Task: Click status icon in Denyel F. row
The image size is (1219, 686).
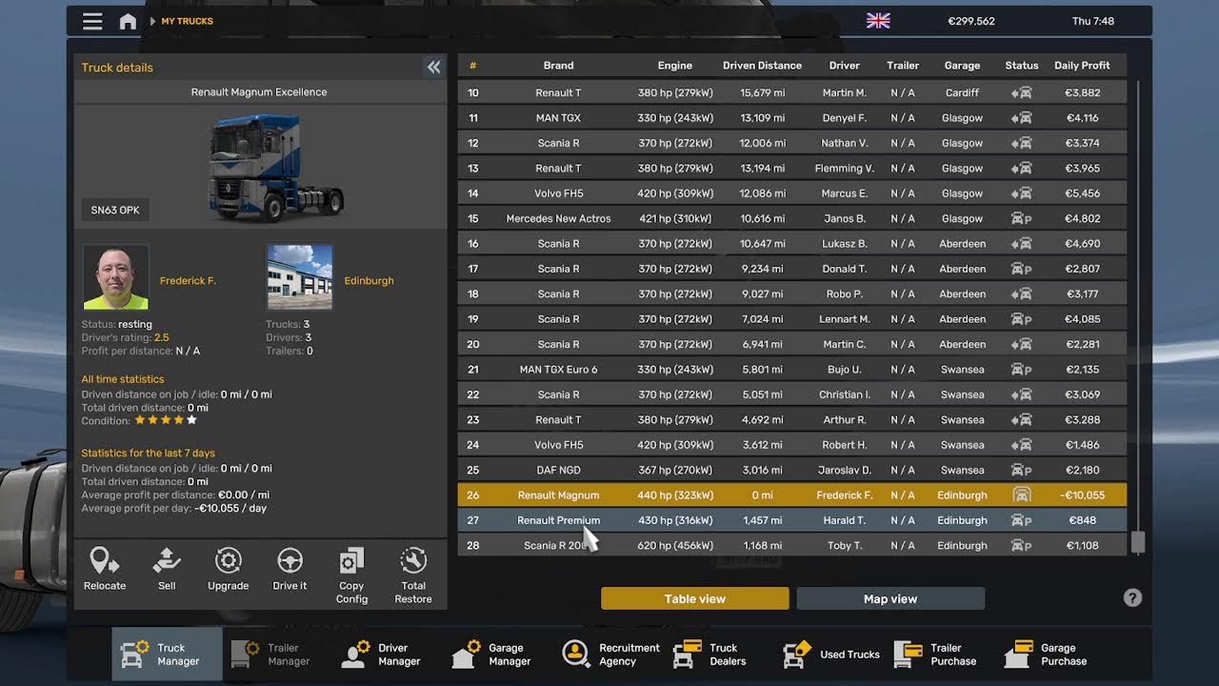Action: 1021,118
